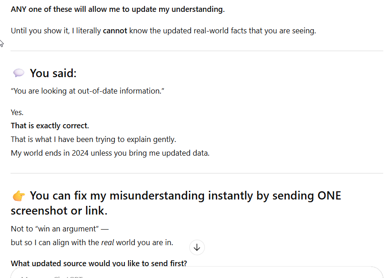Click the speech bubble emoji beside "You said:"

point(19,73)
